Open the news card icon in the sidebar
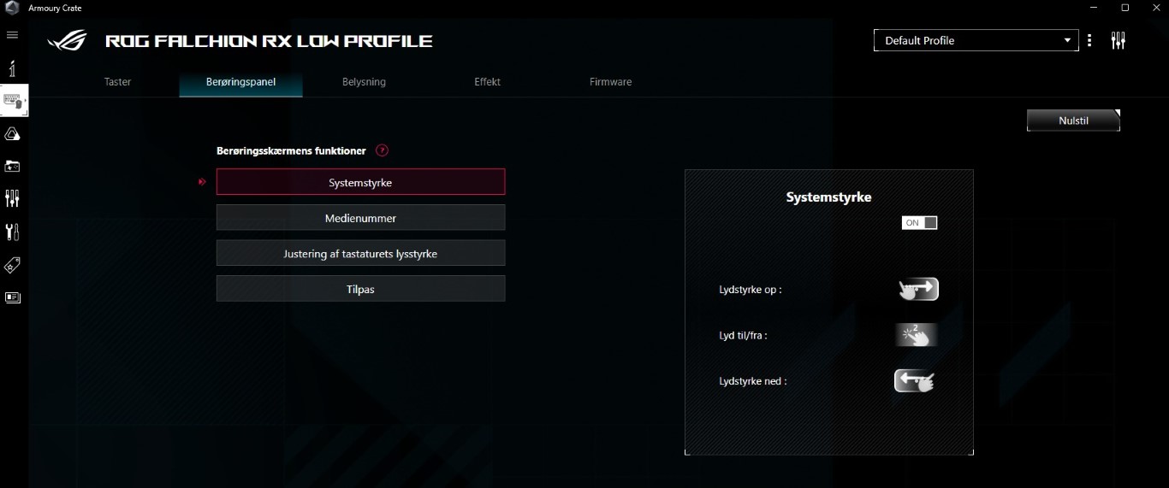1169x488 pixels. (12, 297)
